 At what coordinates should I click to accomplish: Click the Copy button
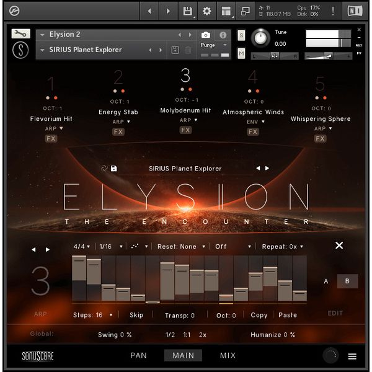pyautogui.click(x=259, y=315)
